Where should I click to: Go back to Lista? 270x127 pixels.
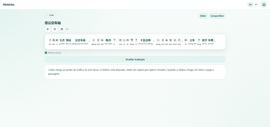(50, 15)
